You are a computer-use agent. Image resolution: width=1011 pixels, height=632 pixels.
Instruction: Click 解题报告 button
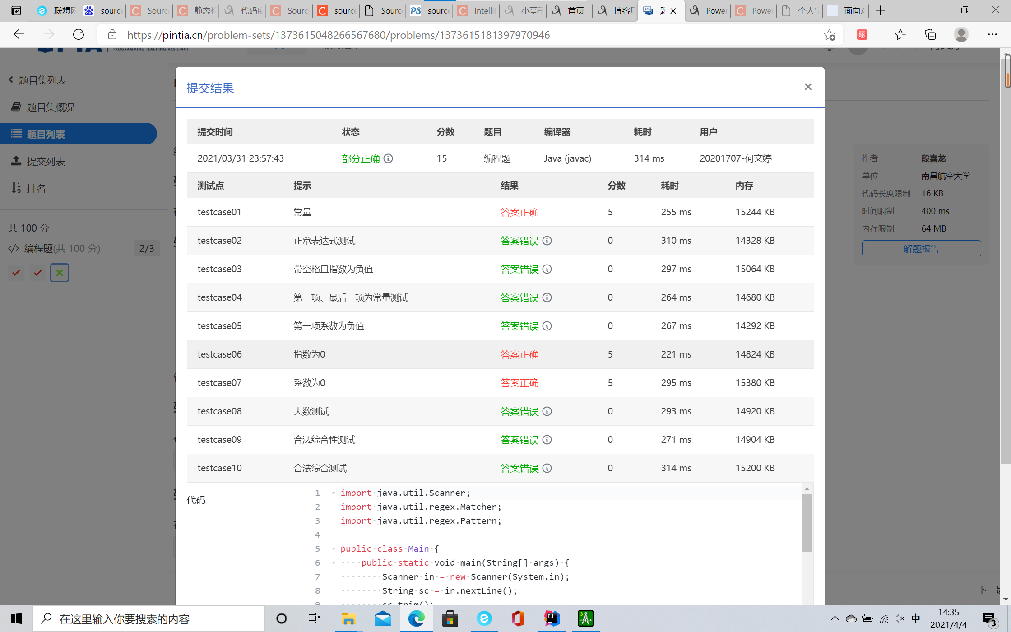(921, 248)
